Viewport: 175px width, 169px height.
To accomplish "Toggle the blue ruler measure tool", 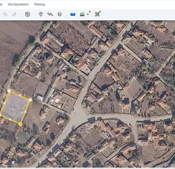I will pos(73,14).
